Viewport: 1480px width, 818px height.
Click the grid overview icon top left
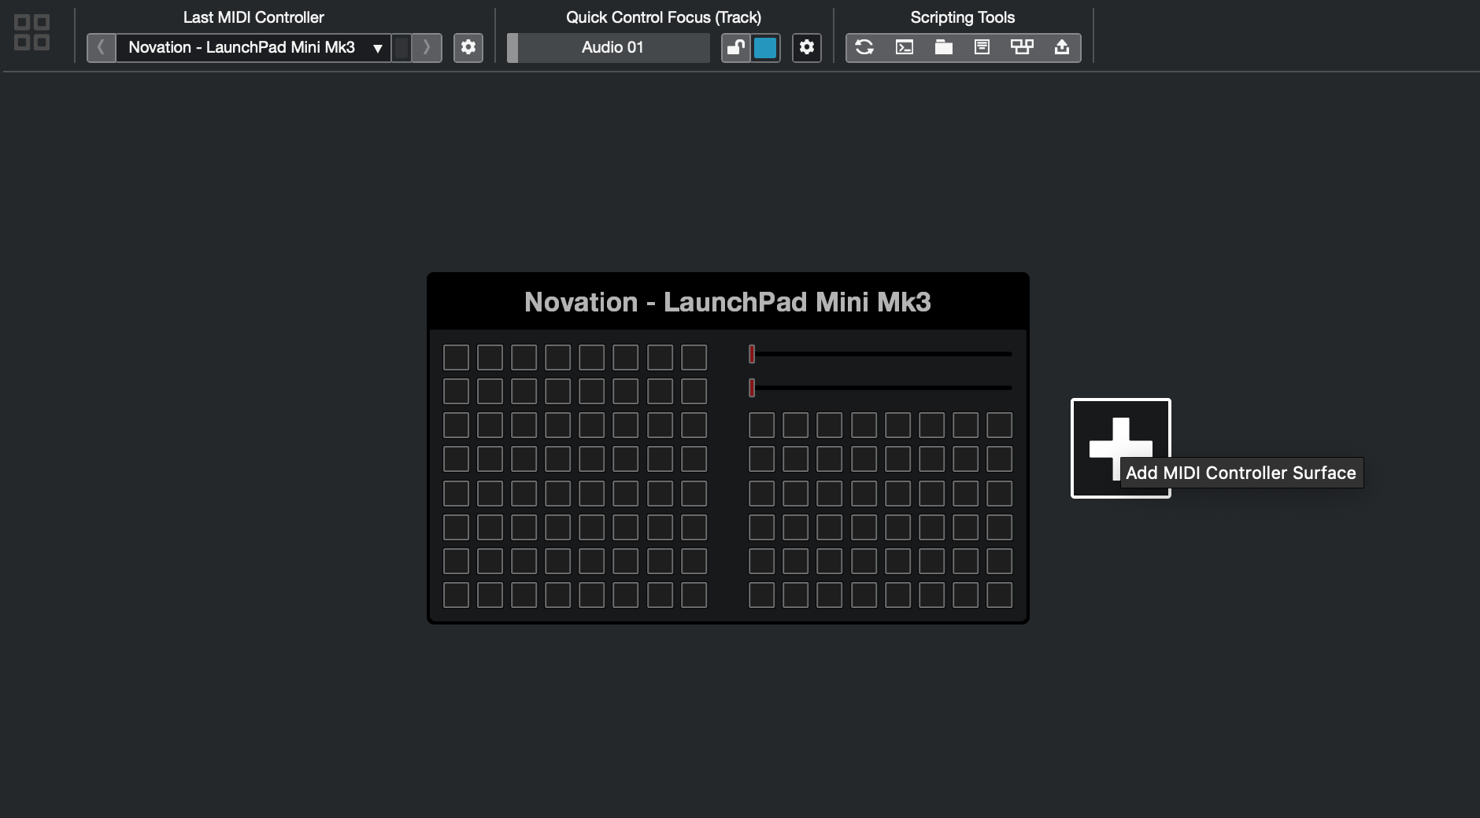click(31, 31)
